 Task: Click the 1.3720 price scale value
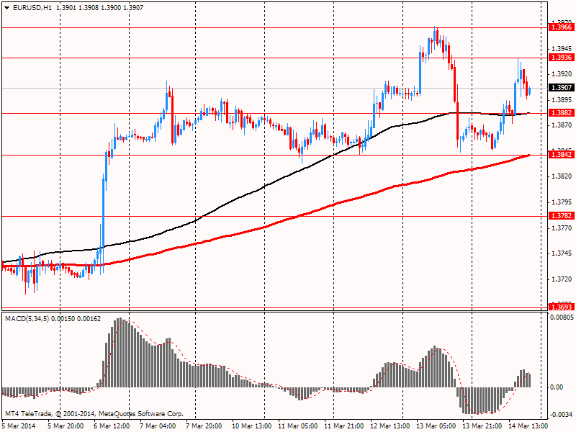click(562, 279)
